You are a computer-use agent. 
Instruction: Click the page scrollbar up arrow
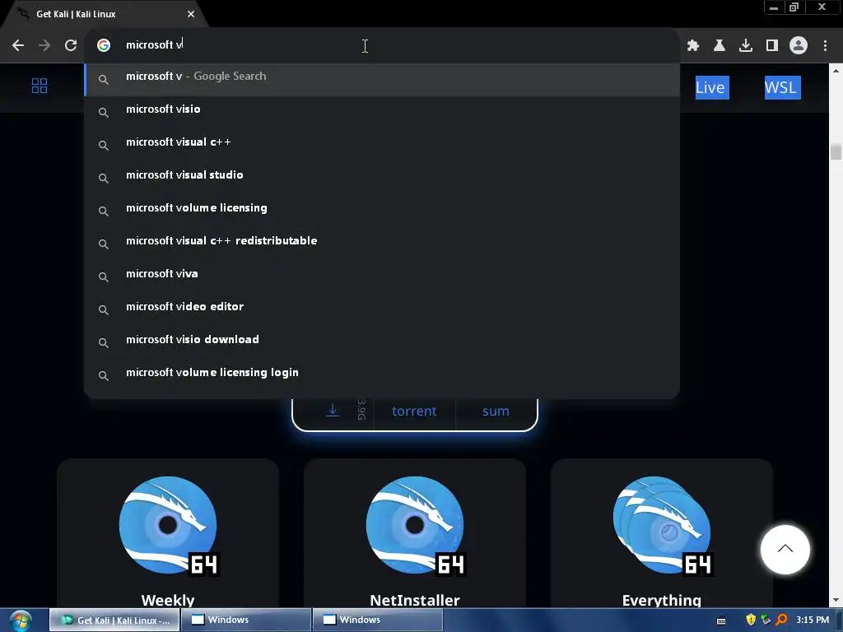[836, 71]
